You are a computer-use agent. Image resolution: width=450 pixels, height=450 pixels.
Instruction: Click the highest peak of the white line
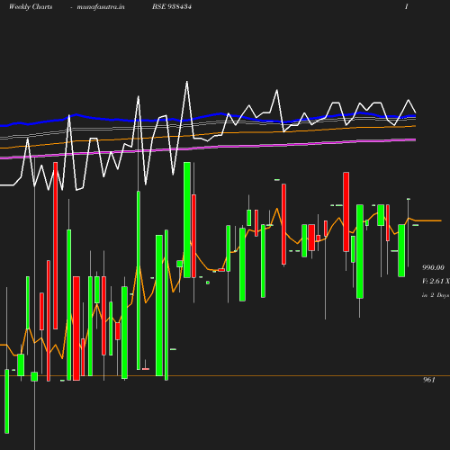coord(187,82)
